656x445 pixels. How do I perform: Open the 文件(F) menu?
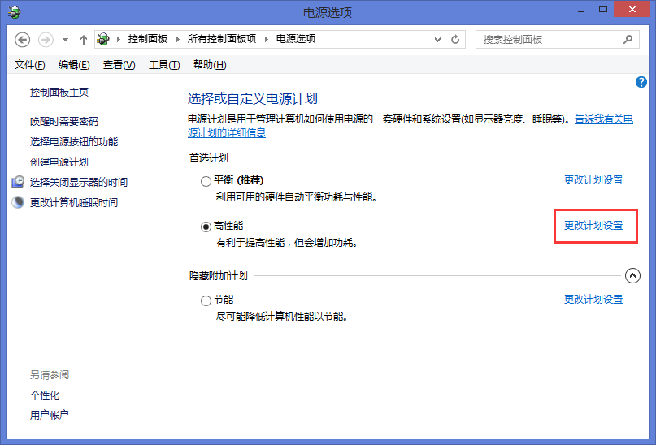point(29,65)
